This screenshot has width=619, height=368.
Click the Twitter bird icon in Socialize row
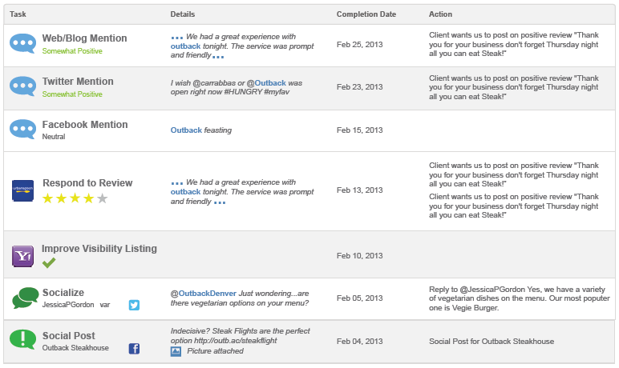(134, 305)
